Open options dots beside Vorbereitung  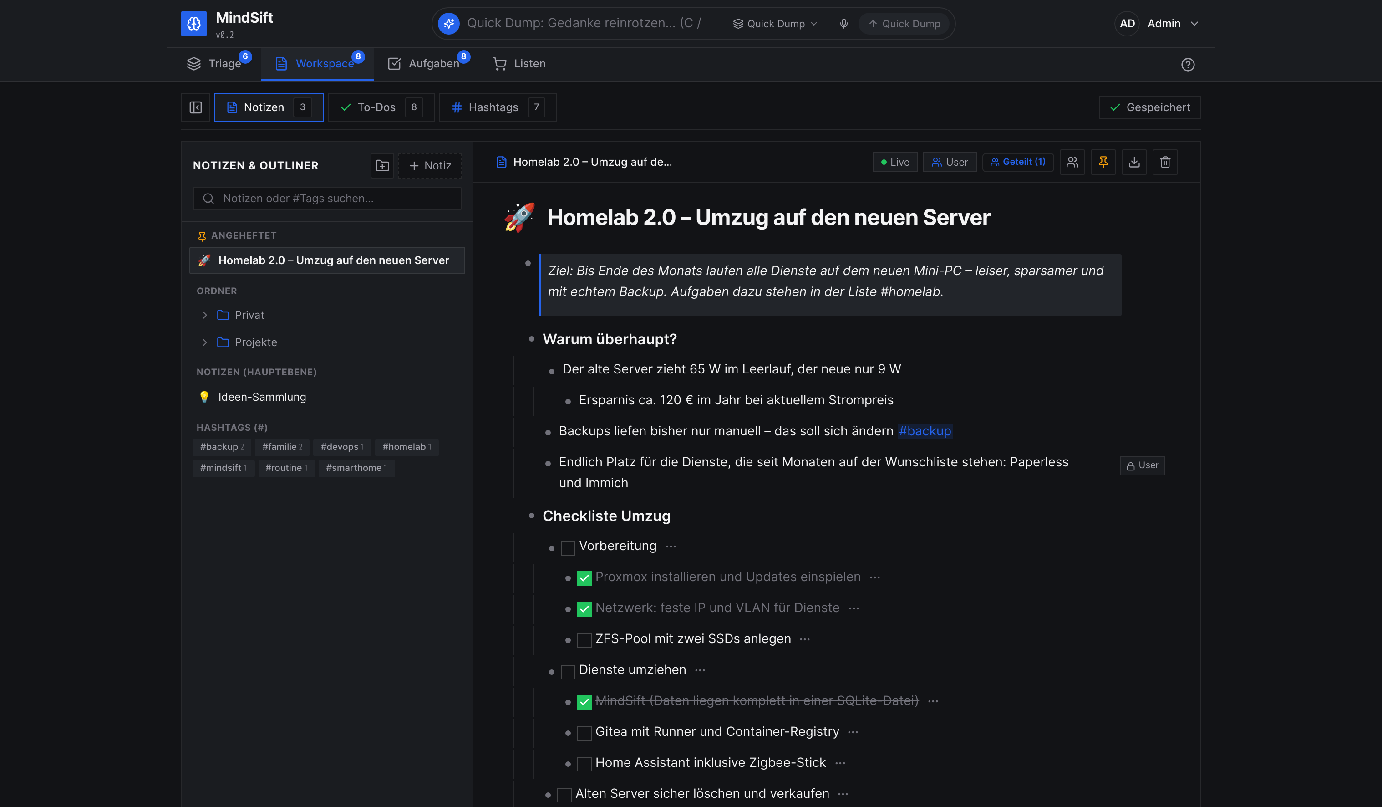[x=671, y=547]
